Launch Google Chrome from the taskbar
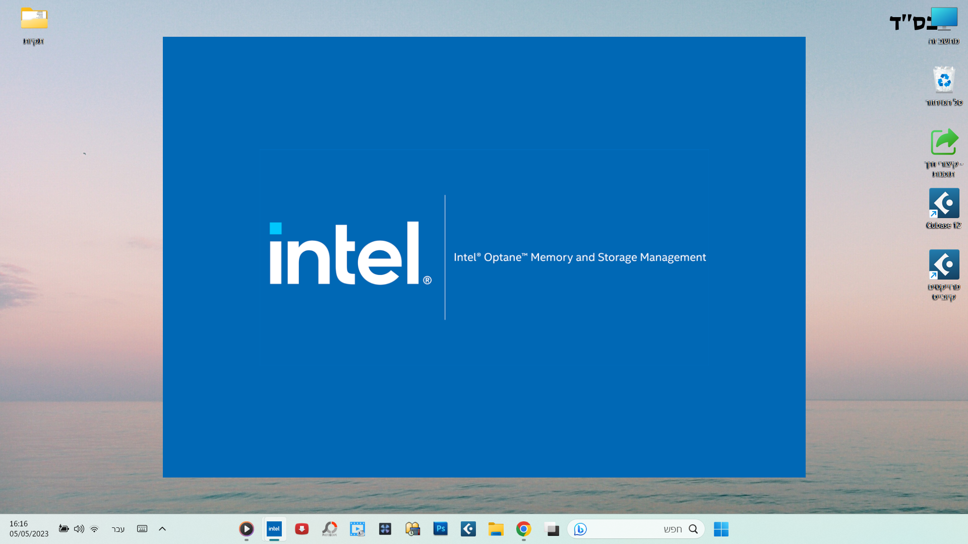968x544 pixels. (x=524, y=529)
